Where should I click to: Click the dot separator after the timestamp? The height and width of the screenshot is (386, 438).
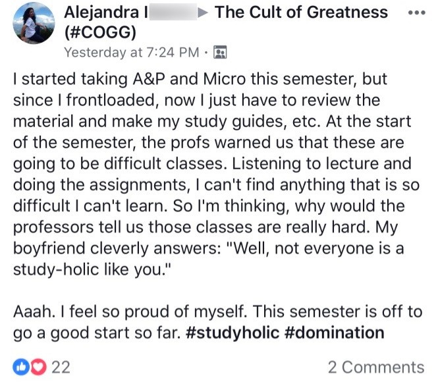(x=207, y=52)
